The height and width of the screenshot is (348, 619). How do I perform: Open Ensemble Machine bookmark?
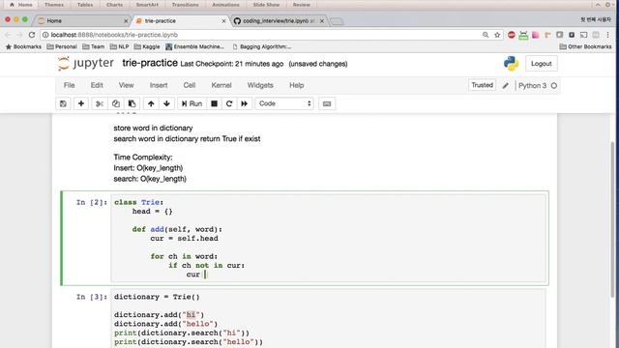coord(195,46)
